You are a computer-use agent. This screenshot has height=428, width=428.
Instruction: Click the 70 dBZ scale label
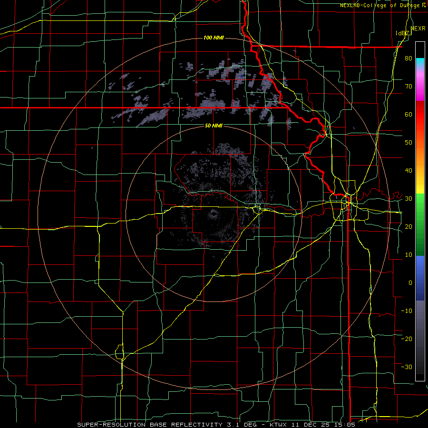click(x=409, y=86)
